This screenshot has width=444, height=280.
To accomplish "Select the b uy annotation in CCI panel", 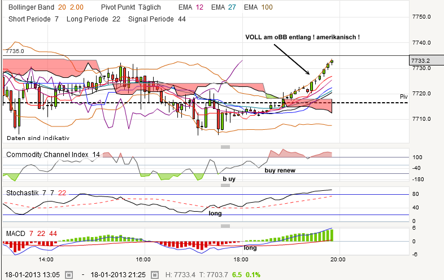I will tap(229, 179).
